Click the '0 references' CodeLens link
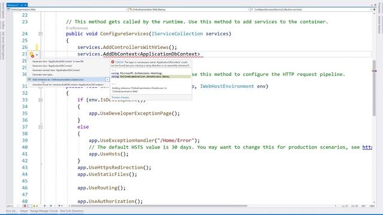383x215 pixels. click(77, 28)
